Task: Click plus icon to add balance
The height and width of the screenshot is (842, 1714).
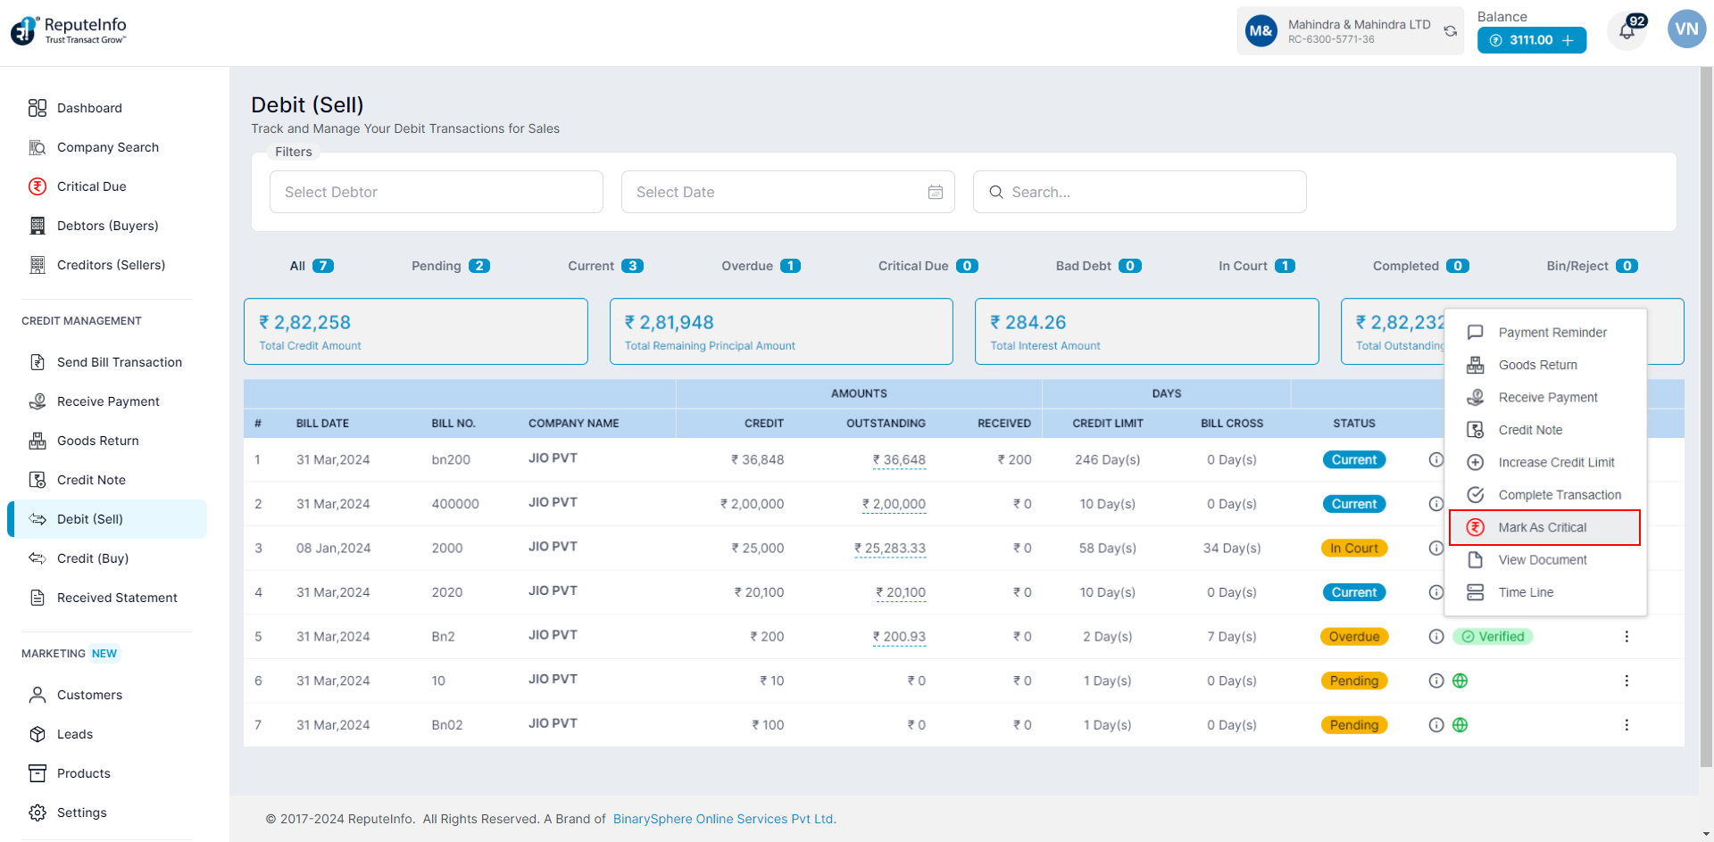Action: coord(1568,40)
